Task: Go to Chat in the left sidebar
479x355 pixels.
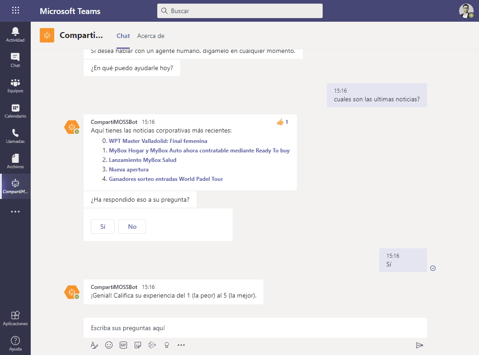Action: tap(15, 60)
